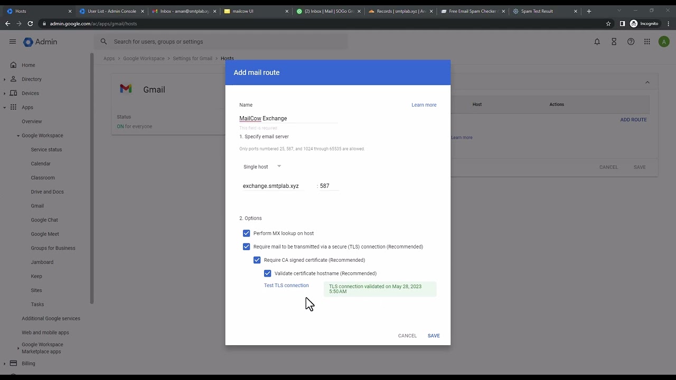The image size is (676, 380).
Task: Collapse the Apps section
Action: (5, 108)
